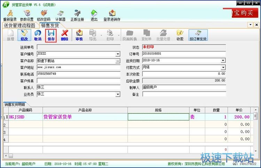Click the 退出 exit icon
The height and width of the screenshot is (168, 261).
[94, 15]
